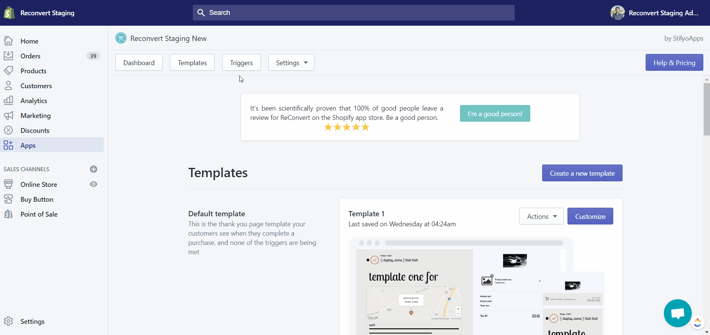The image size is (710, 335).
Task: Click the page vertical scrollbar thumb
Action: (x=707, y=109)
